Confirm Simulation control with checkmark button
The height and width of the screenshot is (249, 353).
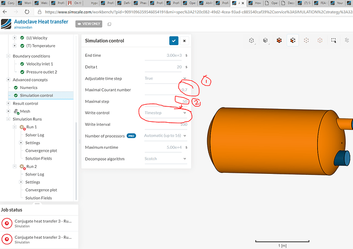[174, 41]
